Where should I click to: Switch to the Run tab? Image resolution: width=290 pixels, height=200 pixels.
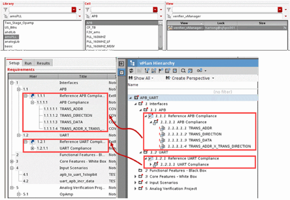click(28, 63)
